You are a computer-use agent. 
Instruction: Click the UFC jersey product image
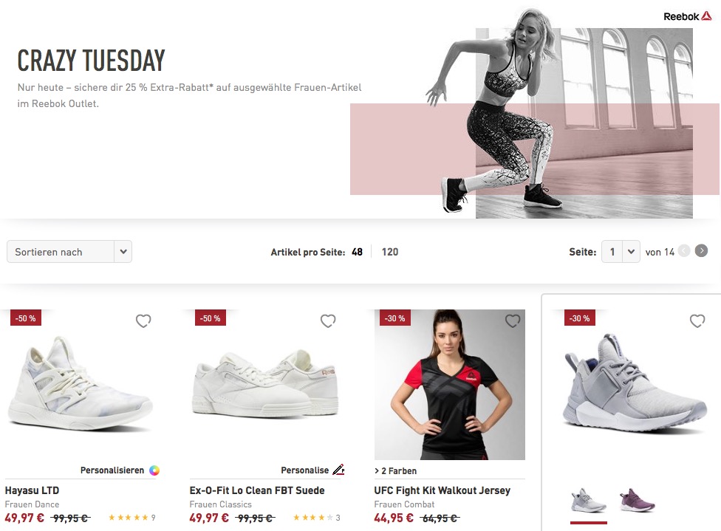[450, 384]
